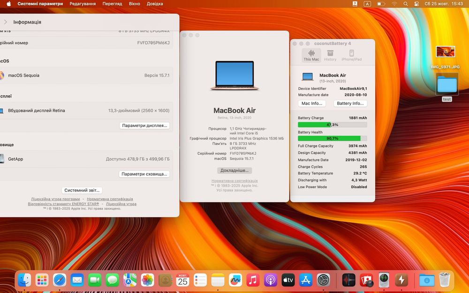Open the Ліцензійна угода програми link

pos(56,199)
